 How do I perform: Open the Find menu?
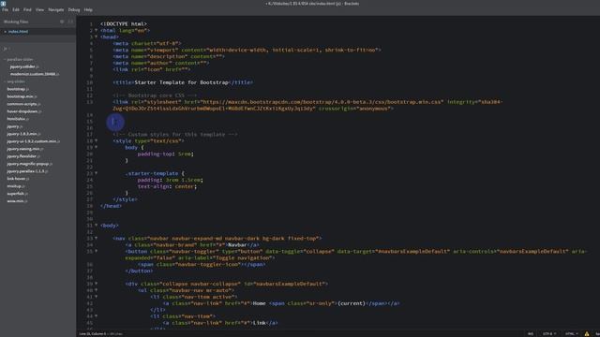[27, 9]
